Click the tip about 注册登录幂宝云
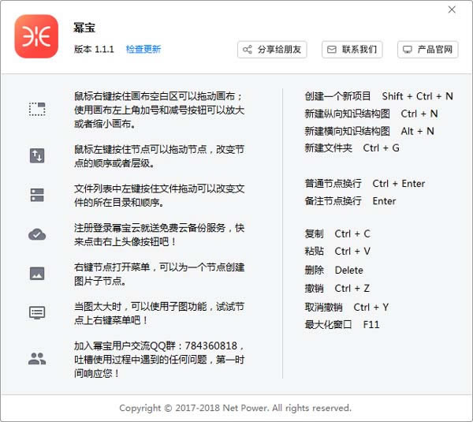This screenshot has width=473, height=422. (159, 234)
